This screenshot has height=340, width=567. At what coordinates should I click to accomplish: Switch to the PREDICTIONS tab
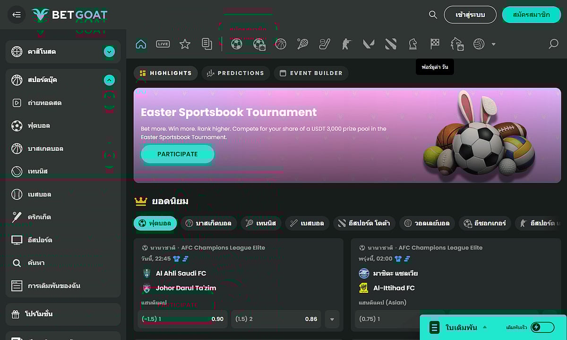235,73
